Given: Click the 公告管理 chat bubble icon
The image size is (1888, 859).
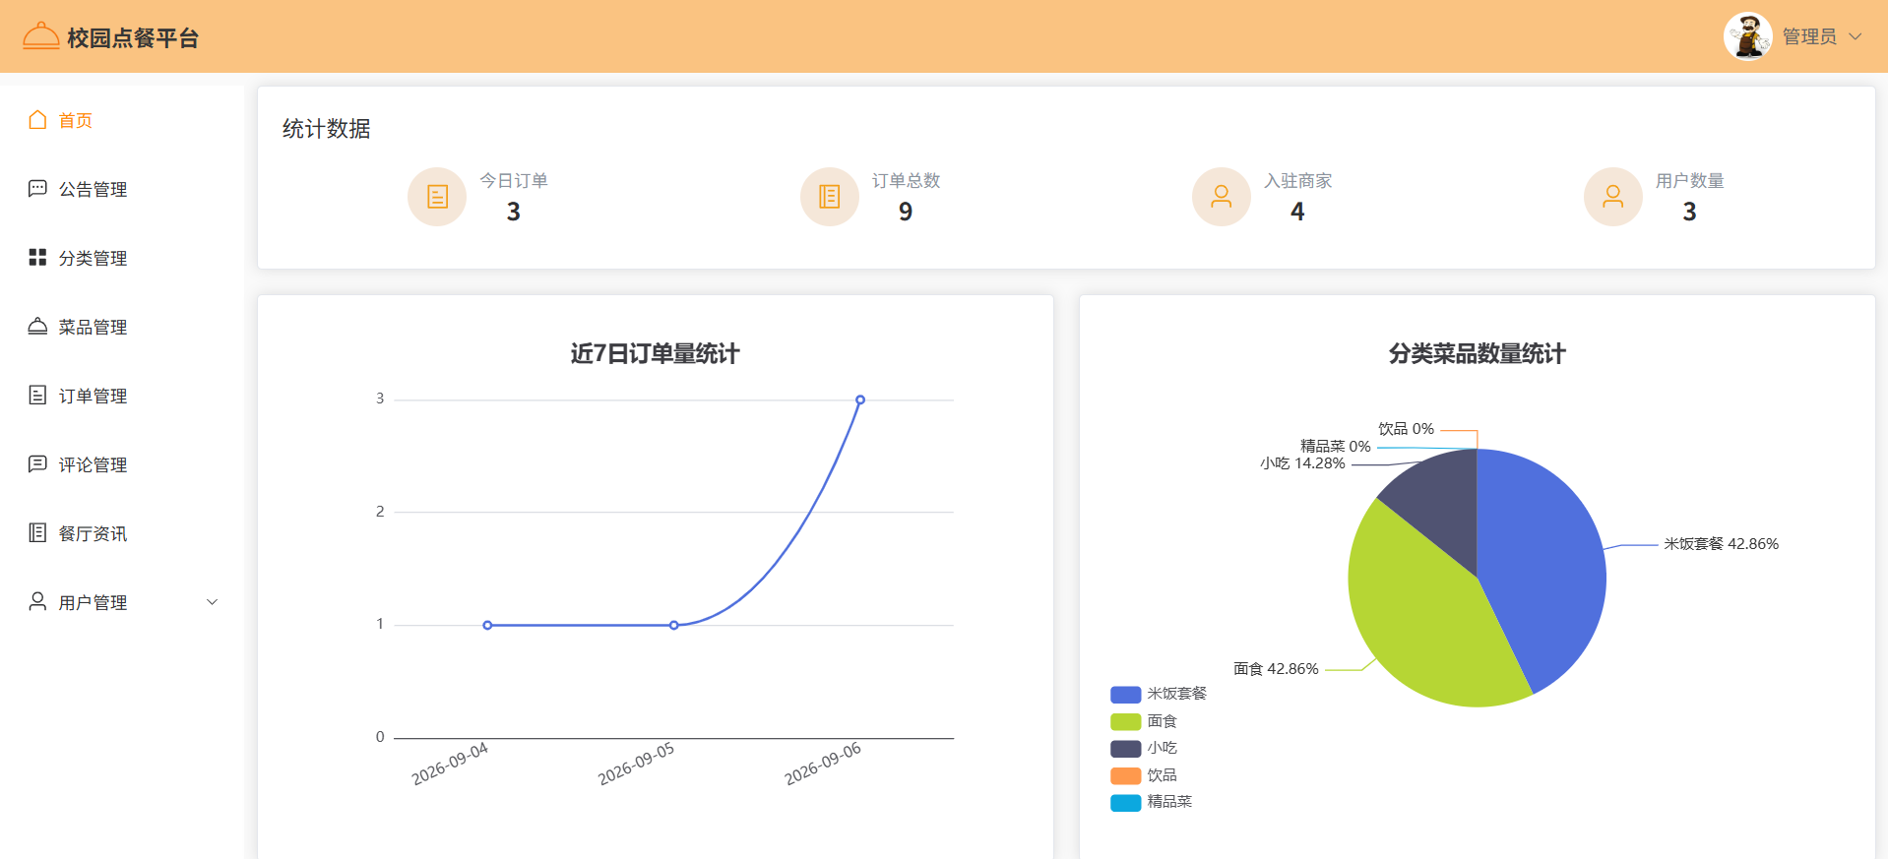Looking at the screenshot, I should click(37, 189).
